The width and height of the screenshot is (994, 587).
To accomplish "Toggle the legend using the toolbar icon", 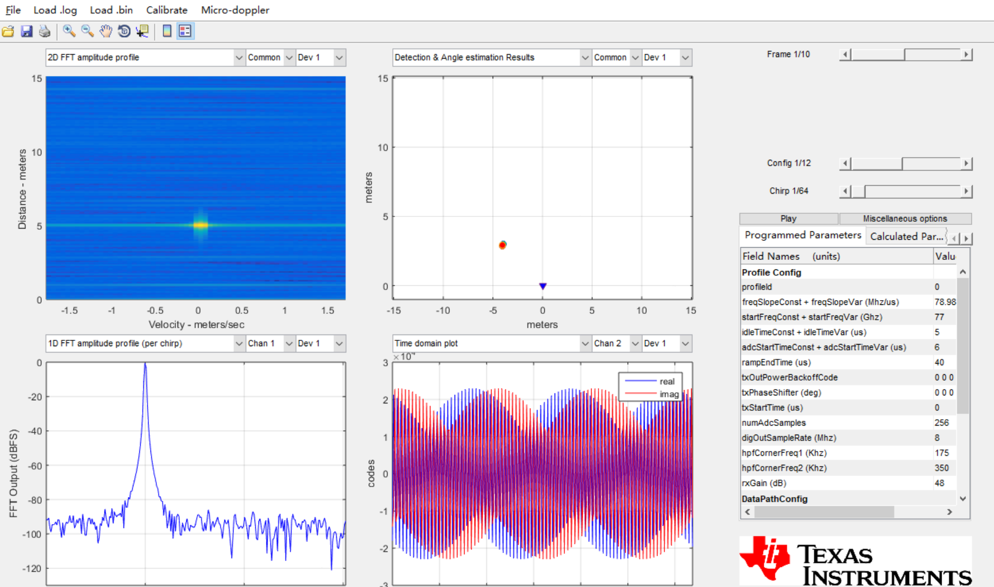I will (185, 31).
